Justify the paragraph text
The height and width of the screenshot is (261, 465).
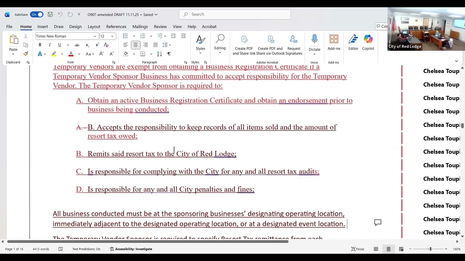tap(155, 45)
